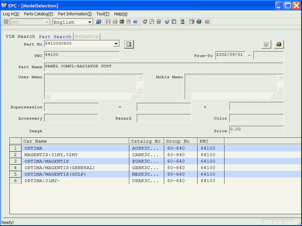The width and height of the screenshot is (302, 226).
Task: Open the Log in menu
Action: click(x=11, y=14)
